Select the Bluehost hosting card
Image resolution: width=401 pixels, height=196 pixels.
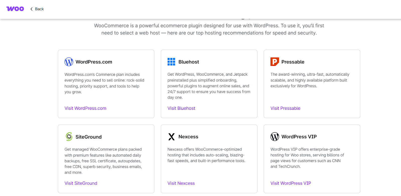click(x=209, y=84)
